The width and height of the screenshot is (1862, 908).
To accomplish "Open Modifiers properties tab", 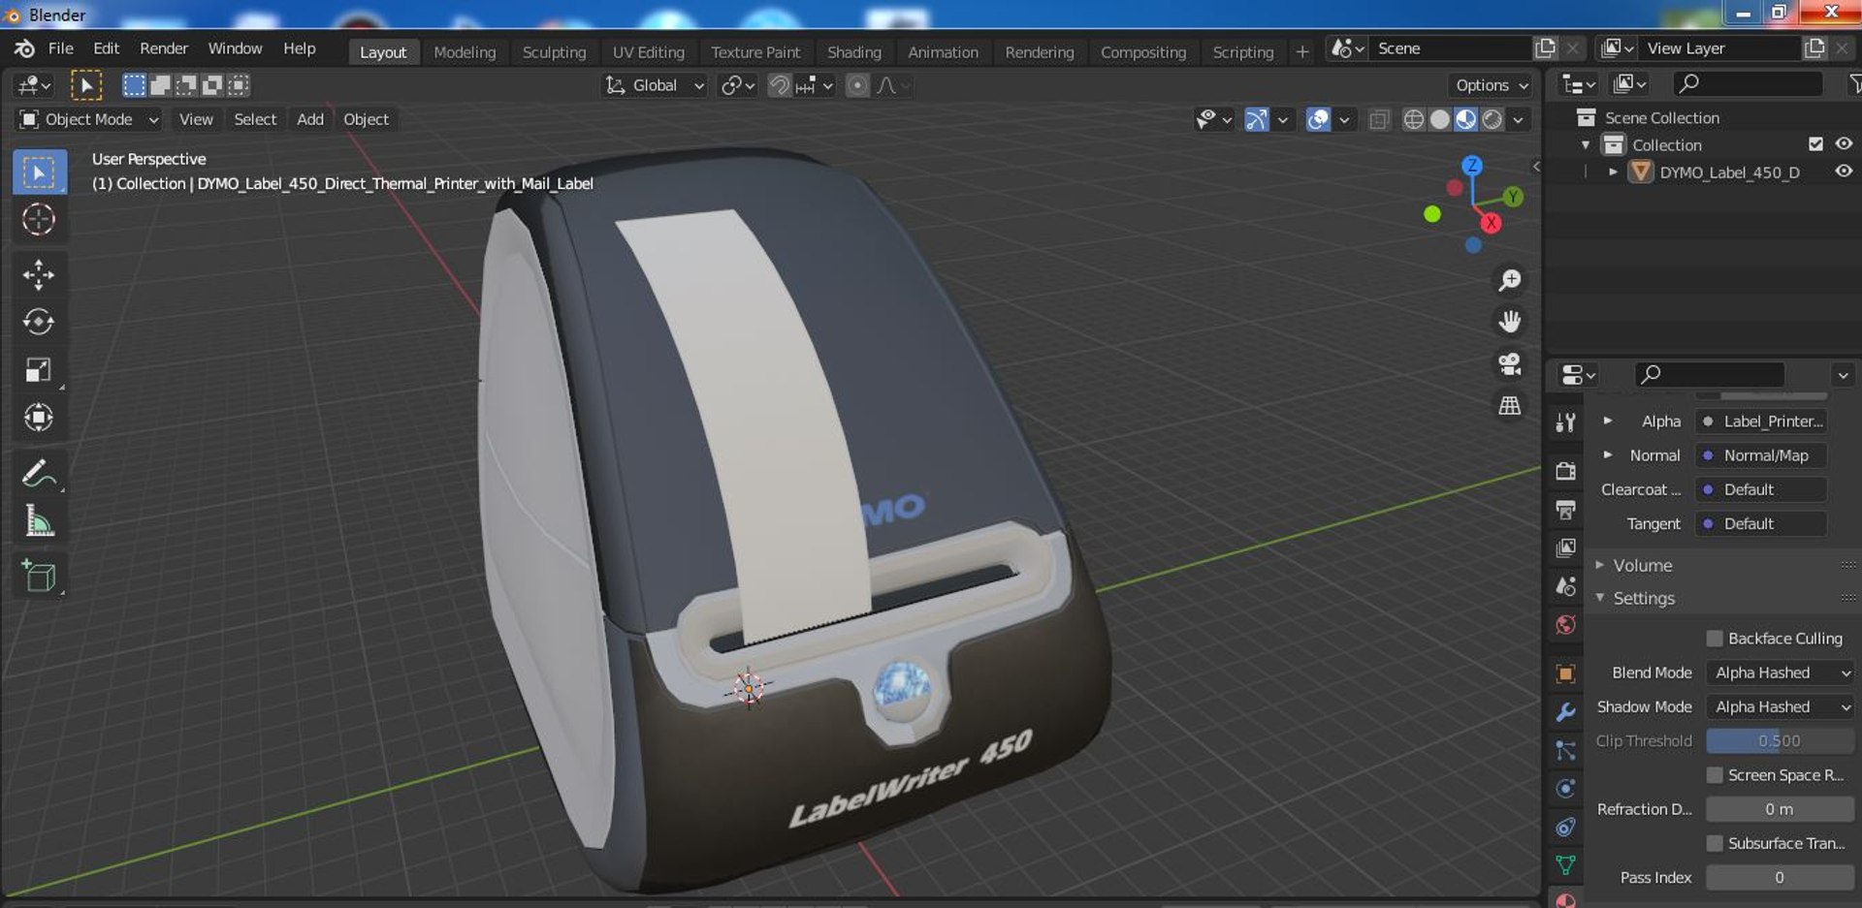I will coord(1565,713).
